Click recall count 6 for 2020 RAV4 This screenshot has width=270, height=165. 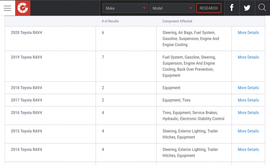pyautogui.click(x=103, y=32)
